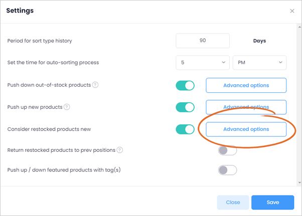The image size is (302, 216).
Task: Enable Push up / down featured products toggle
Action: click(227, 170)
